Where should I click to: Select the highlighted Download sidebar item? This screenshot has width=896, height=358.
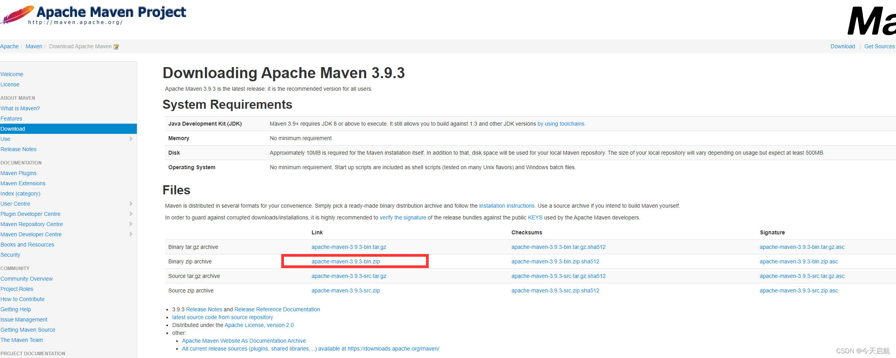pyautogui.click(x=68, y=129)
